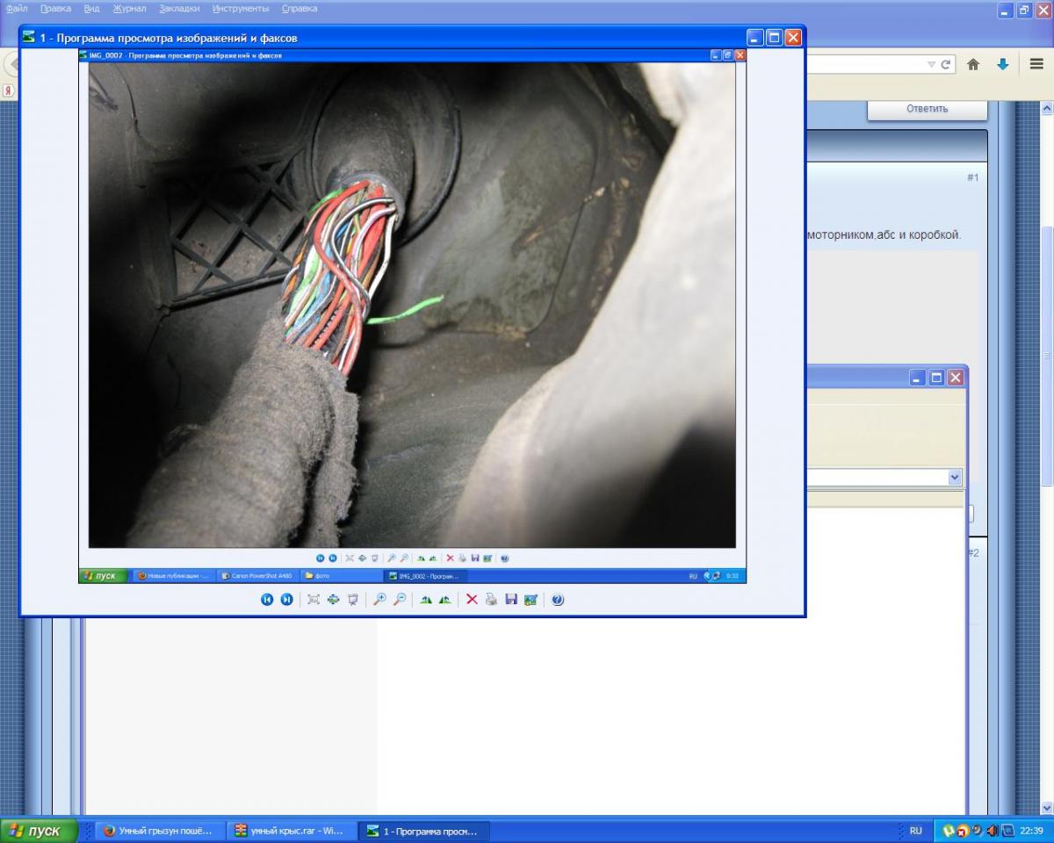Go to next image in viewer
Screen dimensions: 1054x843
pos(286,600)
